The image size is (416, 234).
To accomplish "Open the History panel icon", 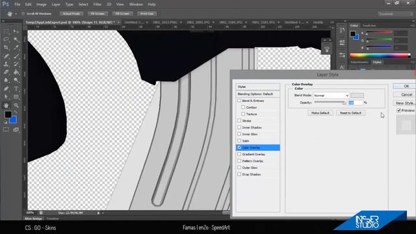I will point(342,30).
